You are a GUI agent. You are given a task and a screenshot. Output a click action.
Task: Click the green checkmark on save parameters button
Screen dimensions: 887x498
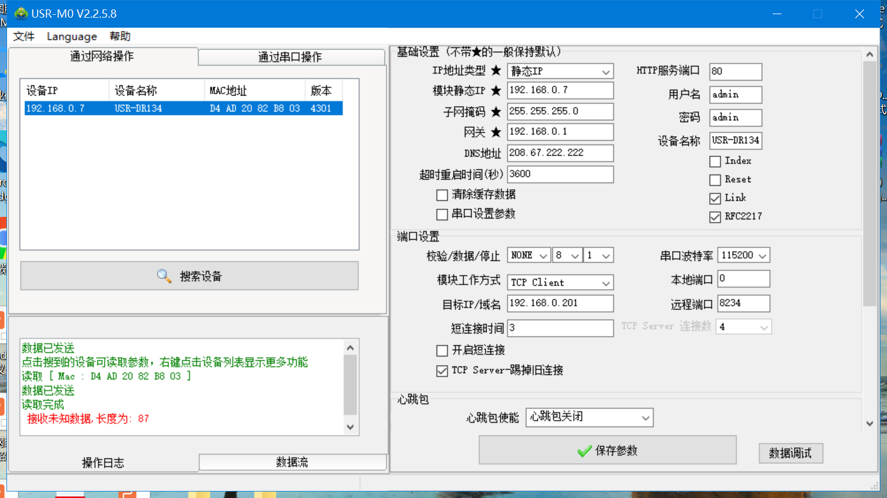(584, 451)
